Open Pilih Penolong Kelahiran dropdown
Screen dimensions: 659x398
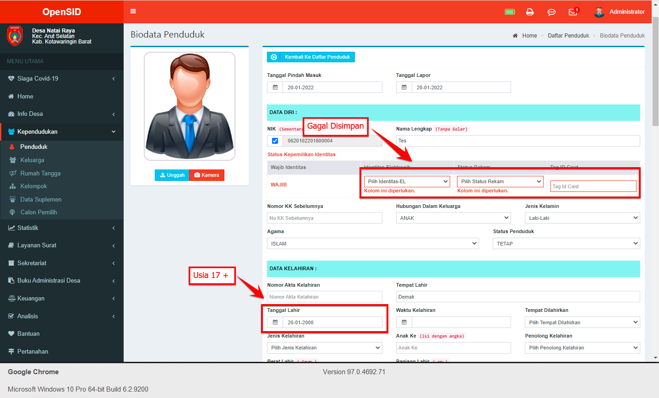pos(583,348)
